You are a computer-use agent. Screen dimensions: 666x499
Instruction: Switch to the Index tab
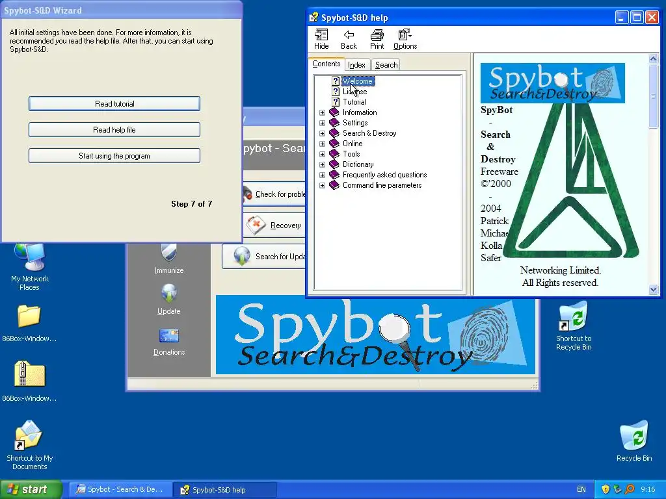[x=356, y=65]
